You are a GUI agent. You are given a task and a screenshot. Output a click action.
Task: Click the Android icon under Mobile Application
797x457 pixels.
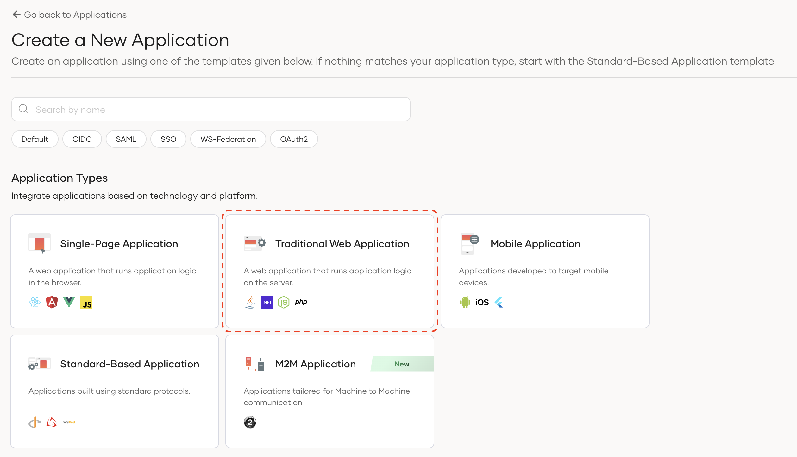[x=465, y=302]
